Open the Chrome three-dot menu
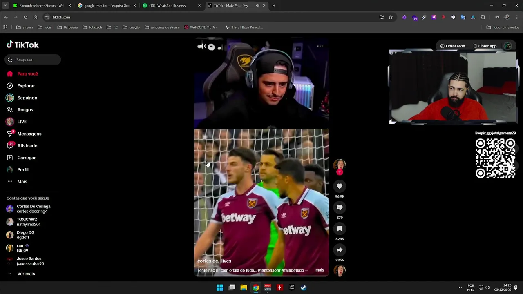 click(517, 17)
